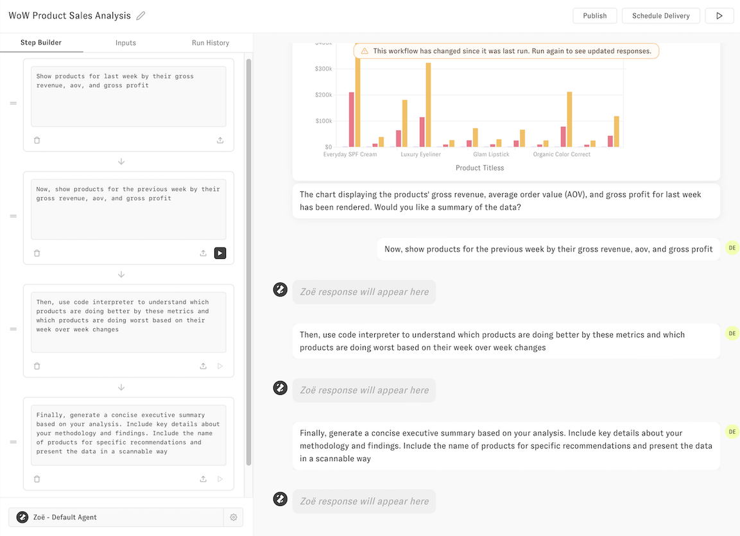Click the tall orange bar above Luxury Eyeliner
The image size is (740, 536).
pos(428,105)
